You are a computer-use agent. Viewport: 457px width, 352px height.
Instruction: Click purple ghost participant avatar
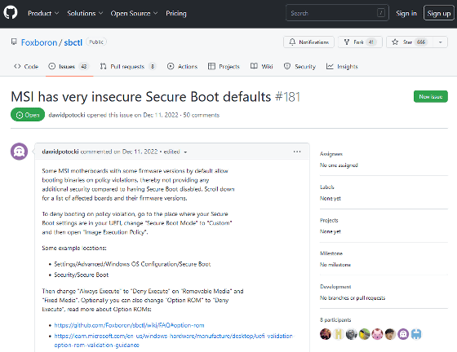(x=403, y=334)
